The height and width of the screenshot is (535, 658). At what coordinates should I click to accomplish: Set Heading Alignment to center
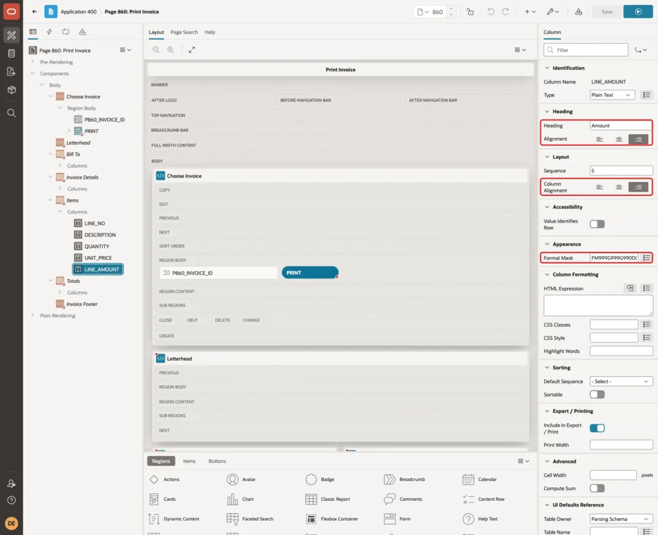pyautogui.click(x=619, y=139)
